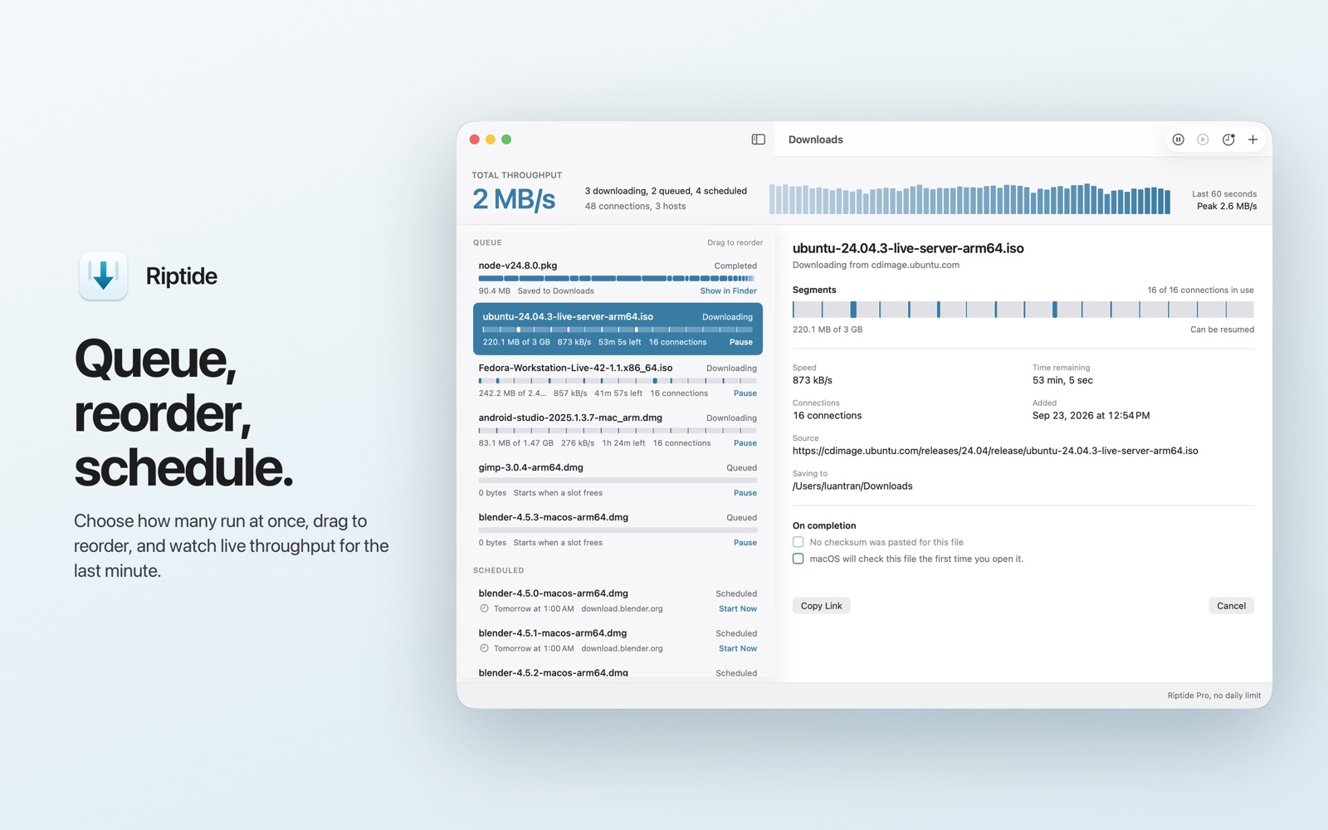Select gimp-3.0.4-arm64.dmg in the queue

[x=618, y=480]
